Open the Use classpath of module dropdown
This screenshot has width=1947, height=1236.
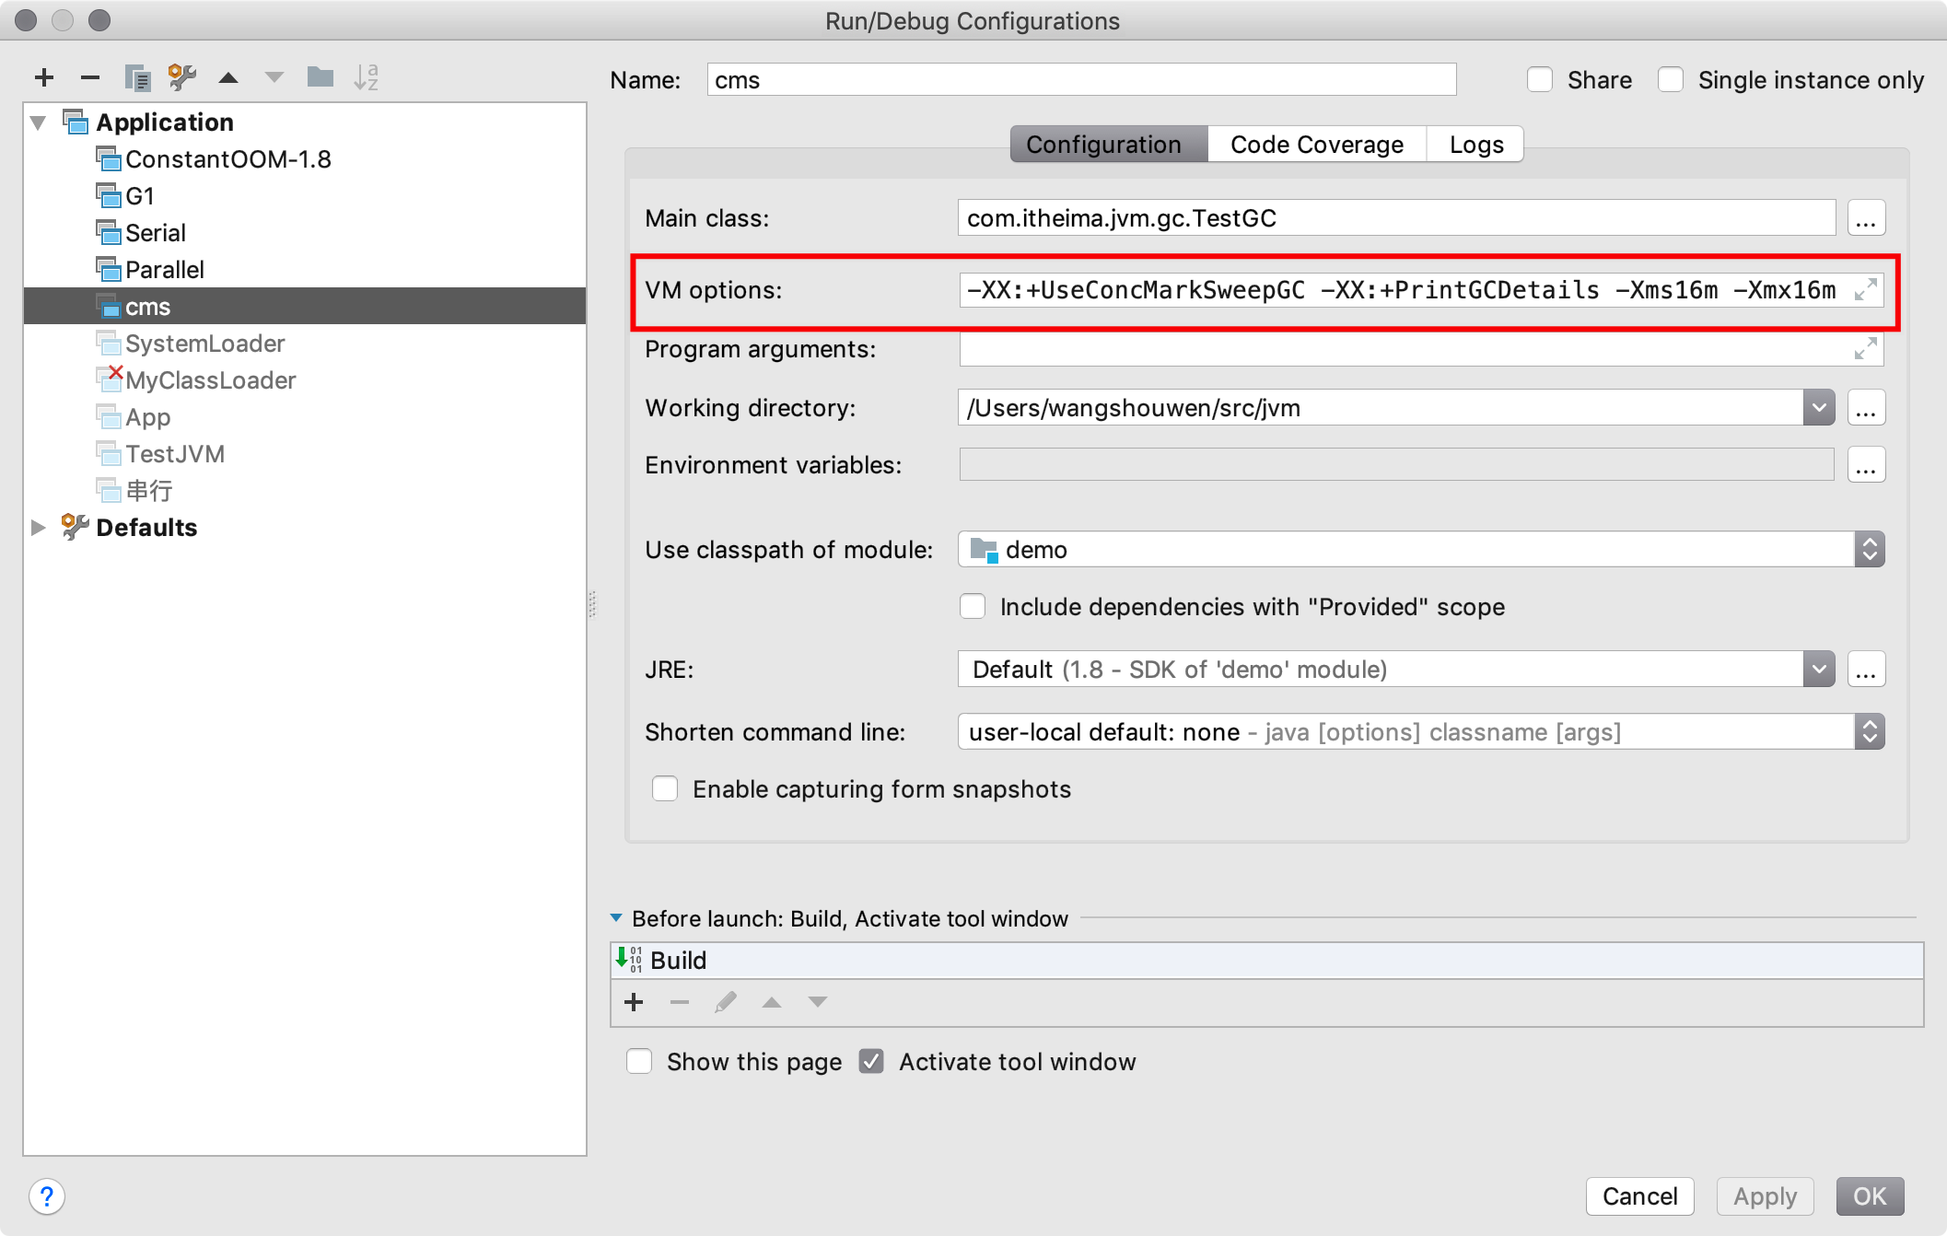[1869, 550]
